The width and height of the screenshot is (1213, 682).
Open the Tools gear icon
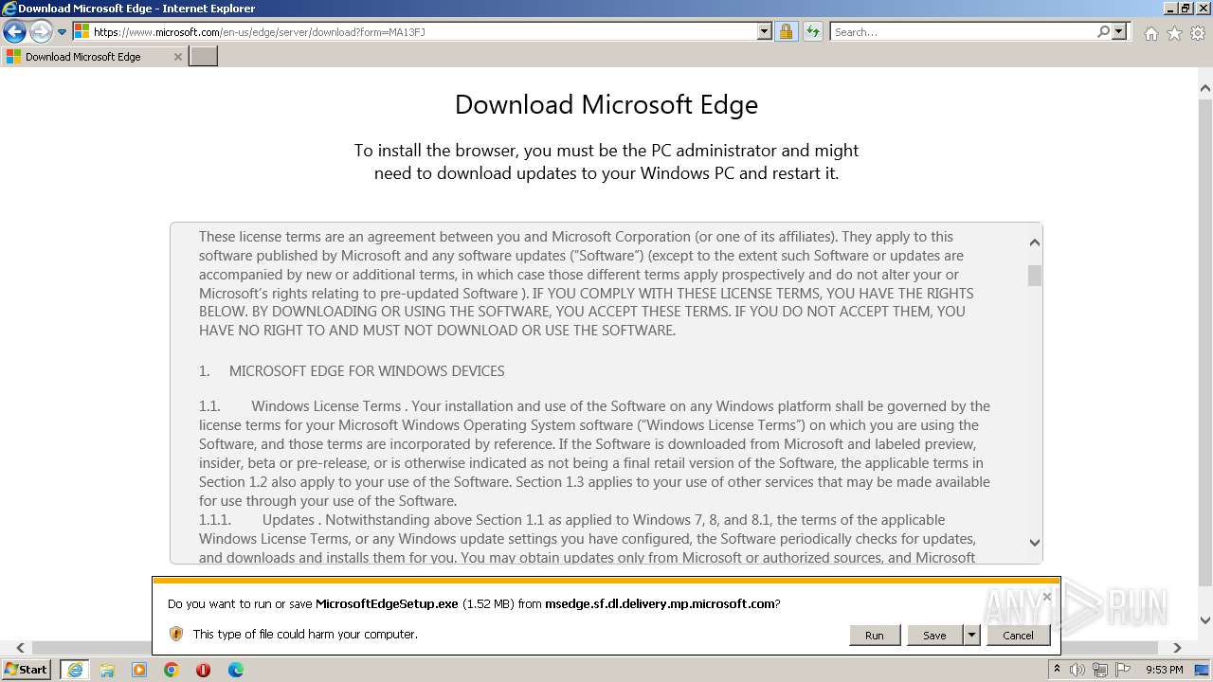pyautogui.click(x=1198, y=33)
